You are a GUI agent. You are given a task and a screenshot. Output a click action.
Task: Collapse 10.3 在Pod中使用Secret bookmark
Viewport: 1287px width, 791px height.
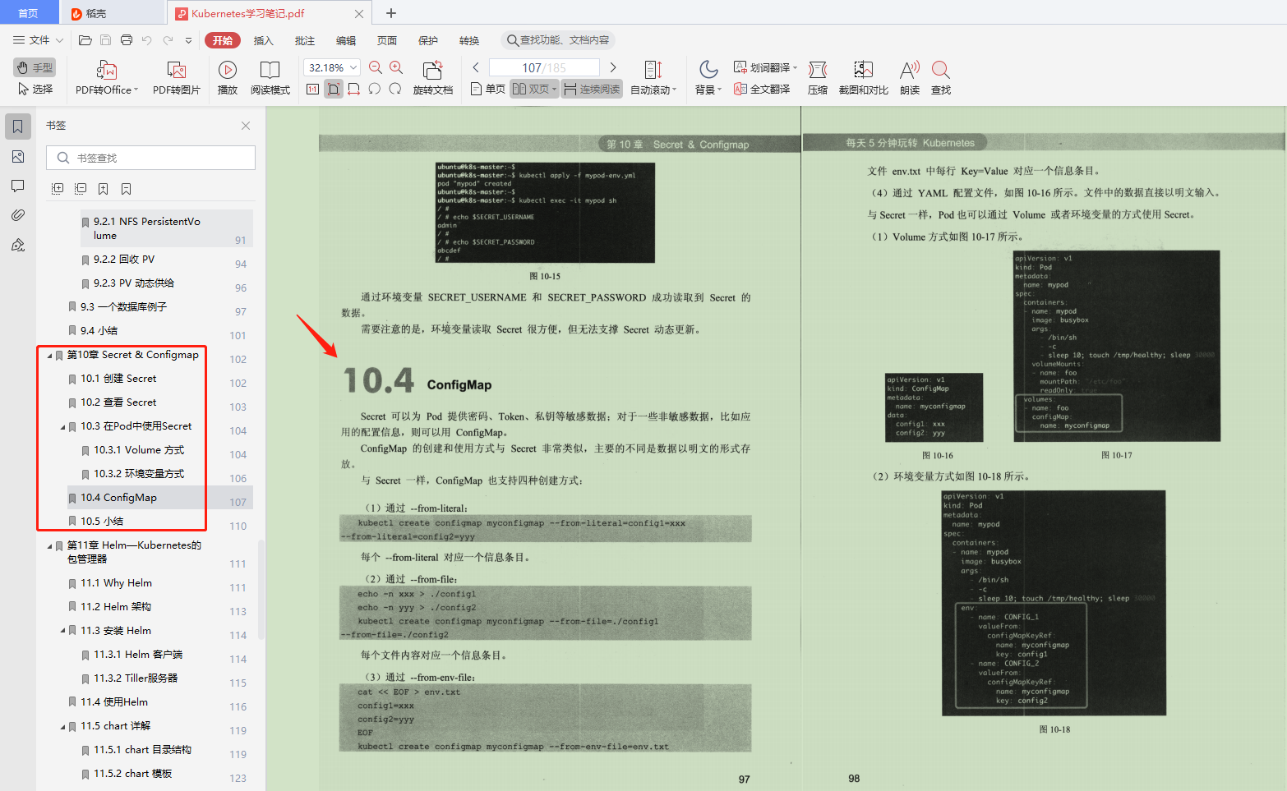click(x=62, y=427)
